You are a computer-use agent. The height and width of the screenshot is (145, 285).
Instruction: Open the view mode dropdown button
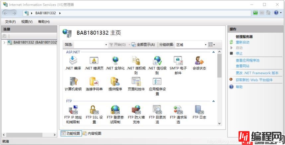pos(212,45)
